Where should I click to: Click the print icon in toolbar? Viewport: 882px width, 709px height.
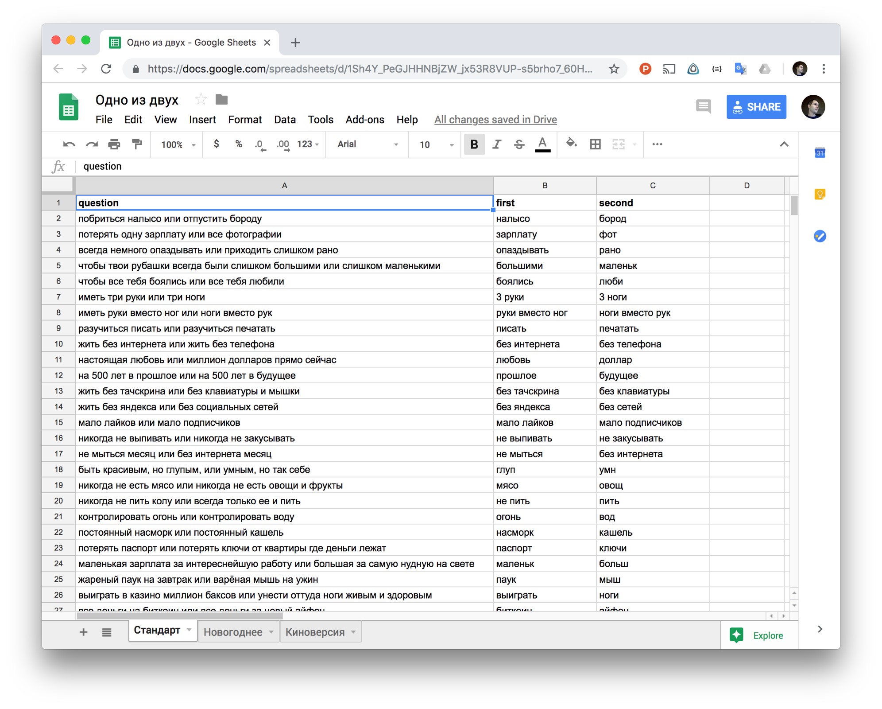[x=114, y=144]
